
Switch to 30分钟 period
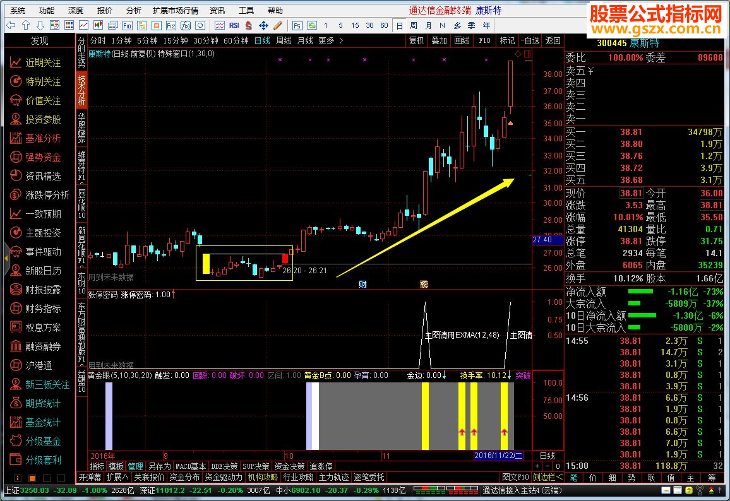tap(206, 40)
